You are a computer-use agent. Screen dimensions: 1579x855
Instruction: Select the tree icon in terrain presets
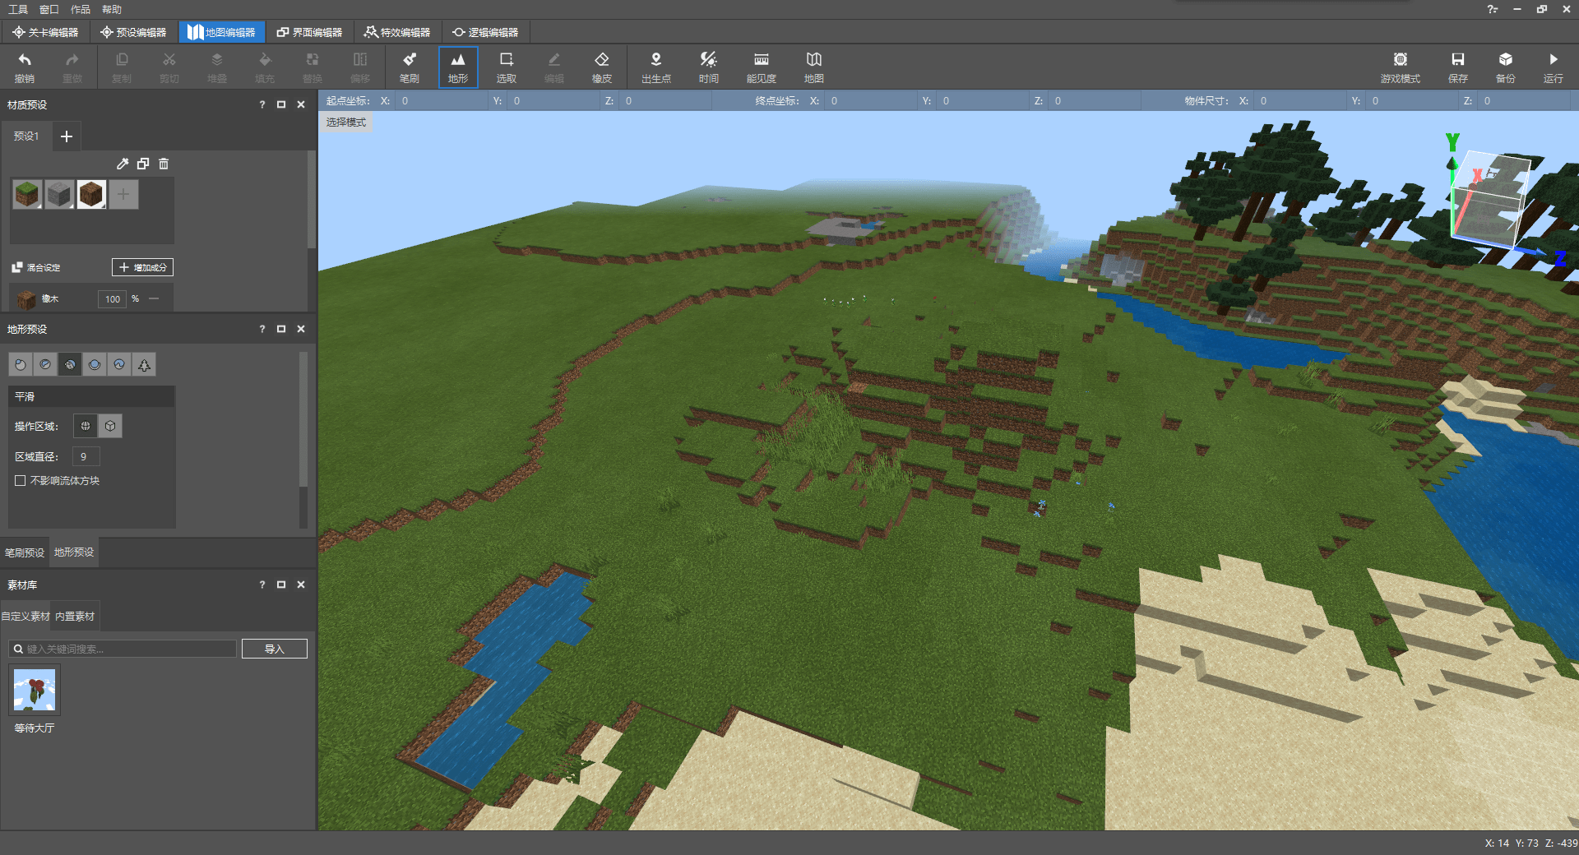[144, 364]
